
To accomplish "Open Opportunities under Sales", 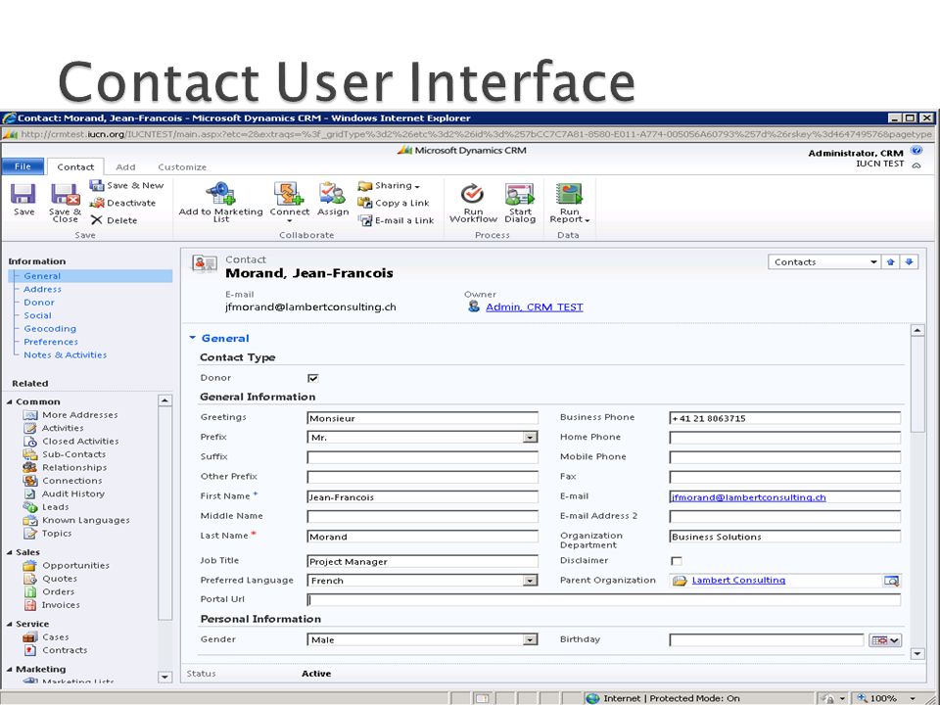I will point(75,565).
